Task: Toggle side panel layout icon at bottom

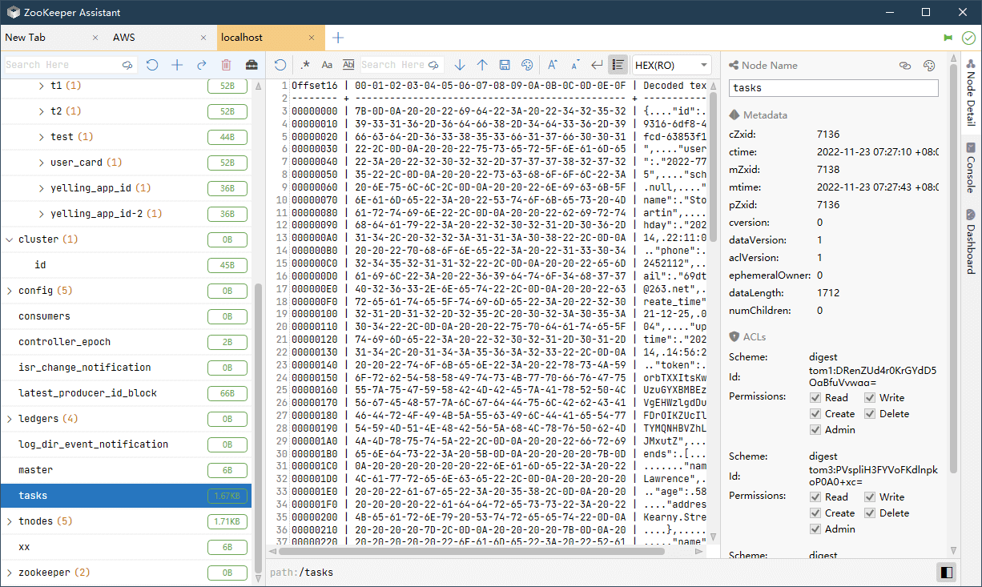Action: pyautogui.click(x=947, y=573)
